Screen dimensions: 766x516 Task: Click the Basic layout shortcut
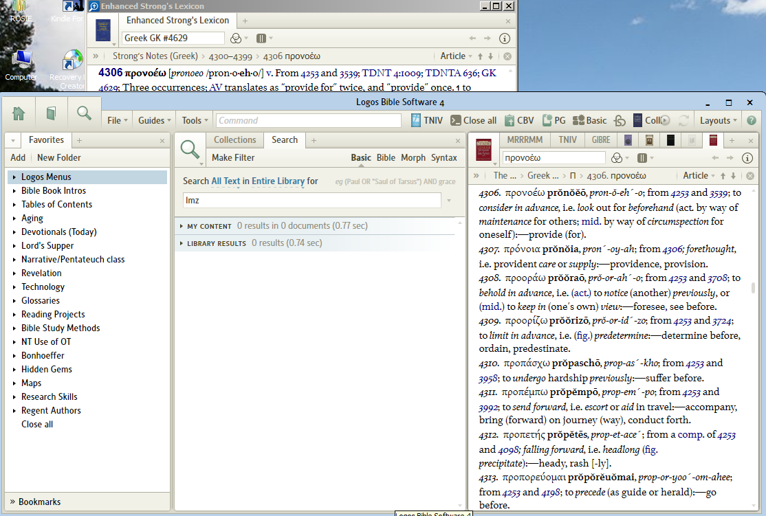click(590, 120)
